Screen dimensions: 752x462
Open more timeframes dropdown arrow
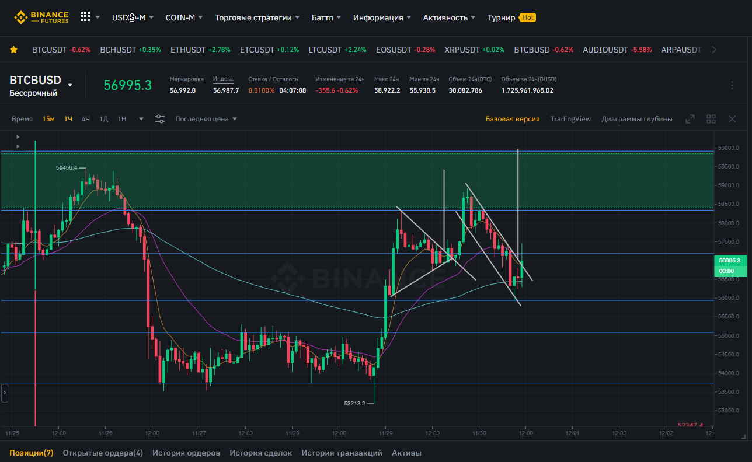(x=141, y=119)
